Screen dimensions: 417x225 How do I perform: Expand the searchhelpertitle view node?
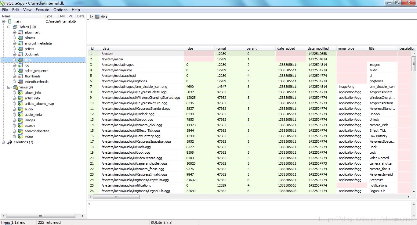pos(14,131)
